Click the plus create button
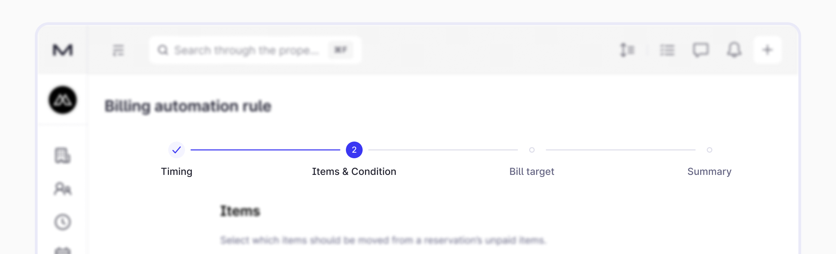Image resolution: width=836 pixels, height=254 pixels. tap(767, 50)
